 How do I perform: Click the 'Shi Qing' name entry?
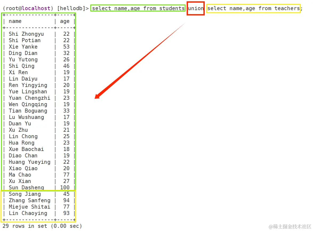pyautogui.click(x=21, y=66)
